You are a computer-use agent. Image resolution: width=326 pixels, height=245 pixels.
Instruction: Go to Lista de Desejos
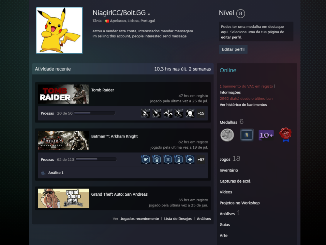tap(178, 219)
